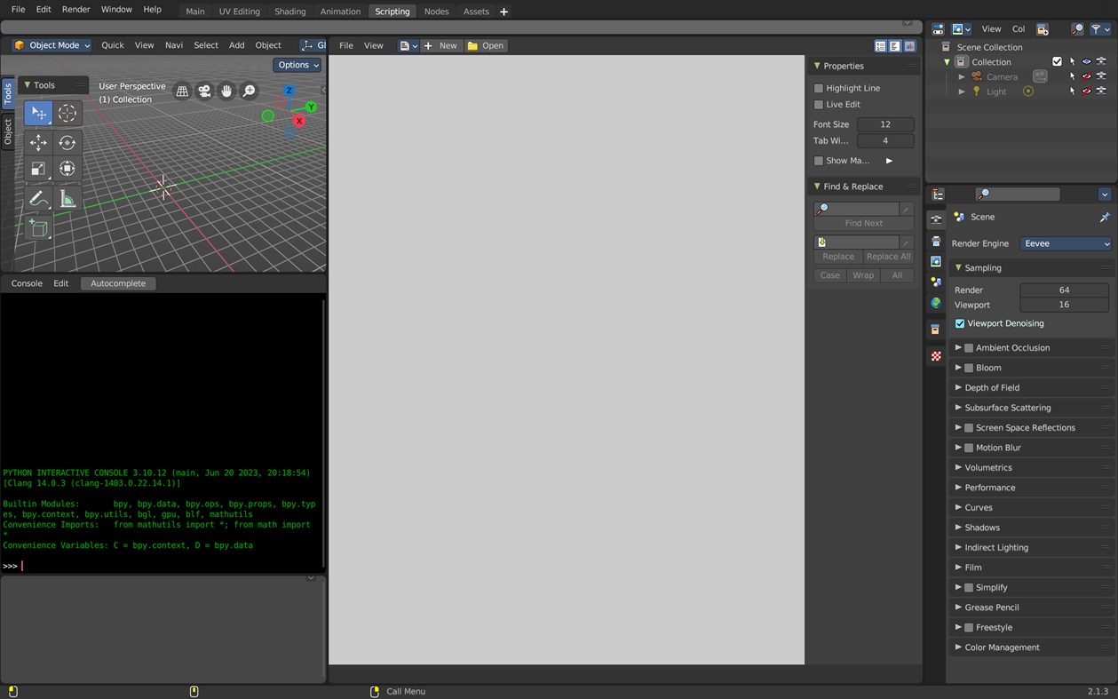
Task: Uncheck the Collection exclude checkbox in outliner
Action: (1057, 62)
